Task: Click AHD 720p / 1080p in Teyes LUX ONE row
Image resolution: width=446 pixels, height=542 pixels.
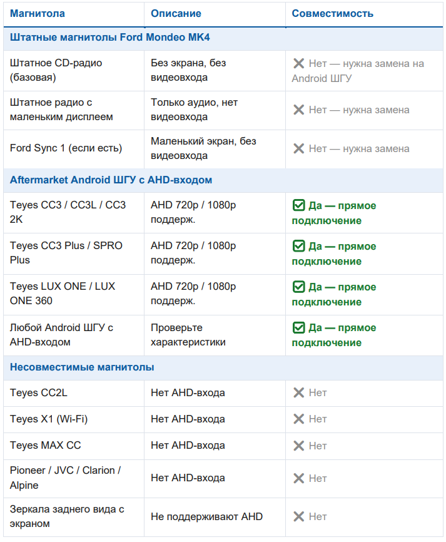Action: point(193,287)
